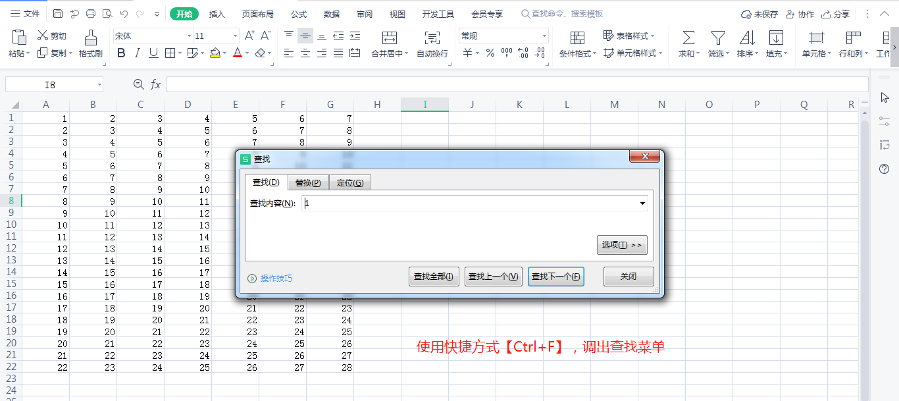Switch to Replace (替换) tab in dialog
The width and height of the screenshot is (899, 401).
click(308, 182)
